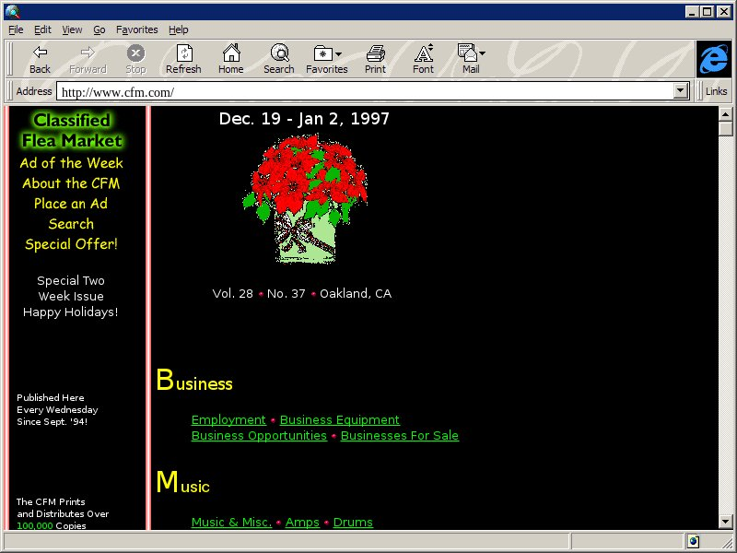The image size is (737, 553).
Task: Expand the Links toolbar band
Action: coord(716,91)
